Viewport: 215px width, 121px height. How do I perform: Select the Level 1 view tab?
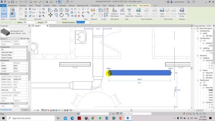37,26
